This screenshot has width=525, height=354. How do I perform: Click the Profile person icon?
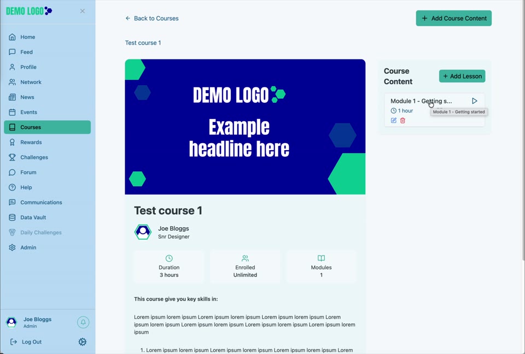(x=12, y=67)
